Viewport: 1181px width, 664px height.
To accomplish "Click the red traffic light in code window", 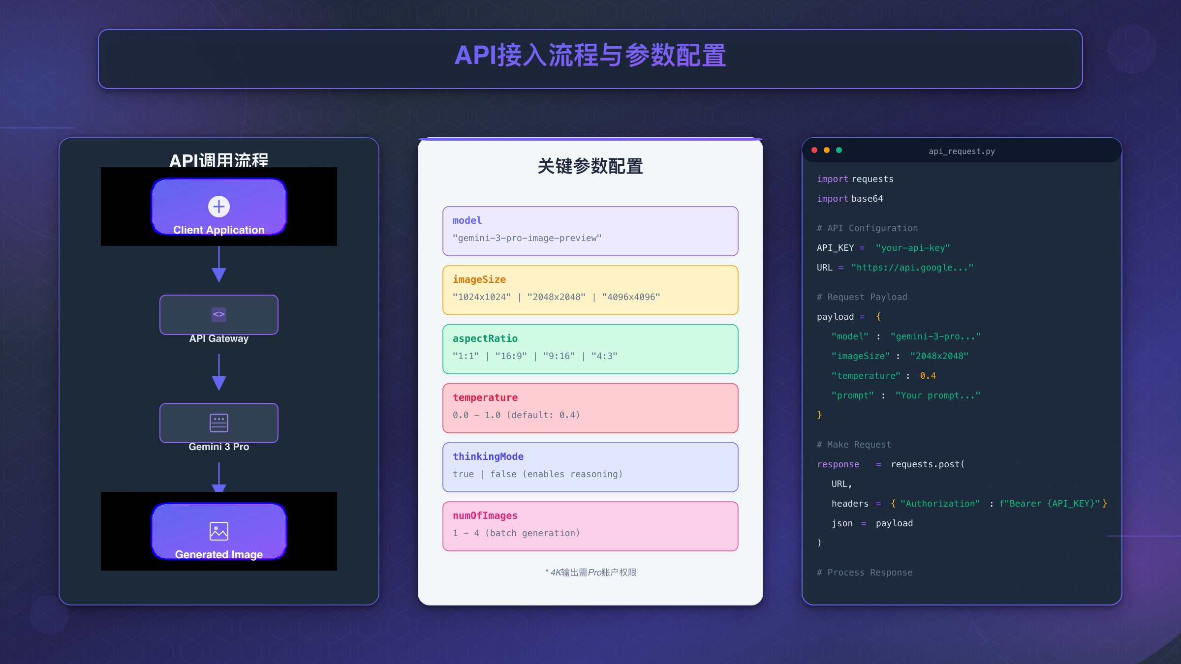I will (815, 150).
